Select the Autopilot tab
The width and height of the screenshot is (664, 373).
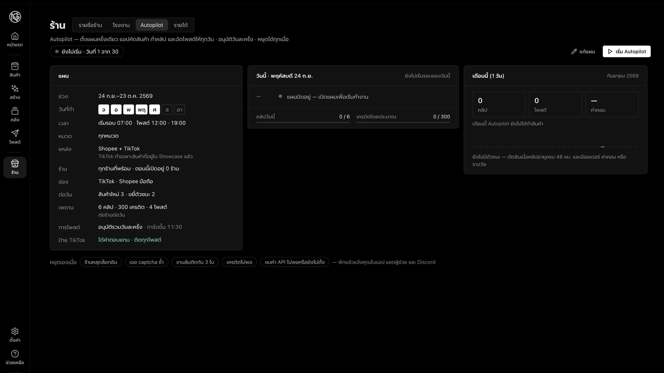152,25
